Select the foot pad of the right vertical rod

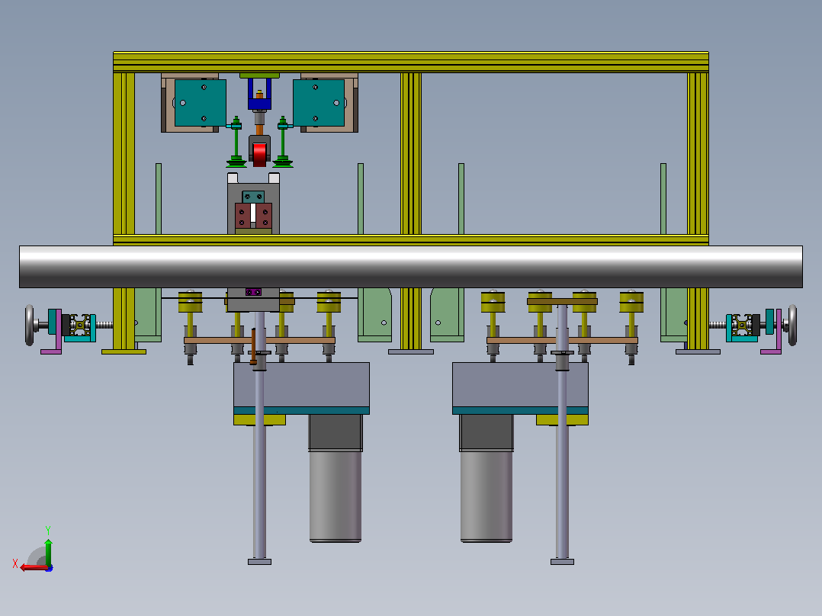click(x=562, y=561)
